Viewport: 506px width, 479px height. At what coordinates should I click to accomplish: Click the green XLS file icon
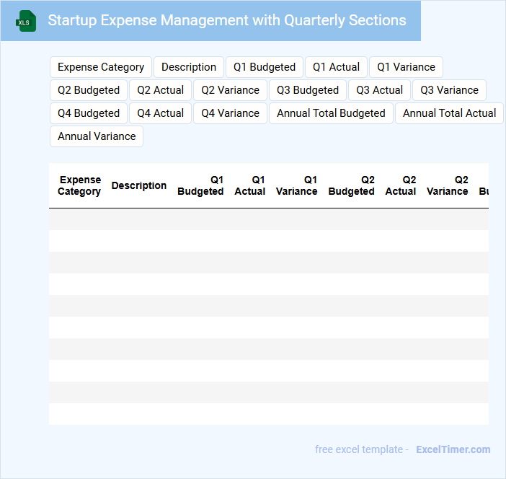coord(27,21)
